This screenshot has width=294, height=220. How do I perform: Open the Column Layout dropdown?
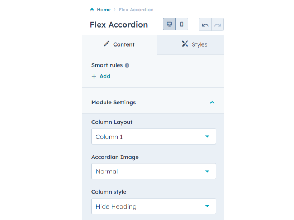coord(153,136)
